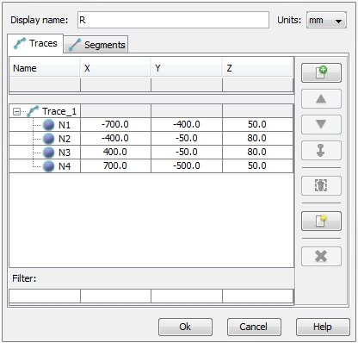Click the Cancel button
The width and height of the screenshot is (358, 343).
coord(254,327)
